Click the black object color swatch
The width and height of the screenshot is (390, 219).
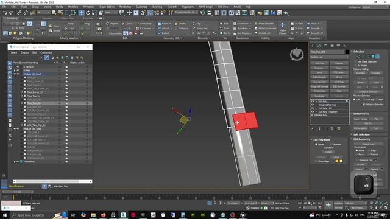347,52
